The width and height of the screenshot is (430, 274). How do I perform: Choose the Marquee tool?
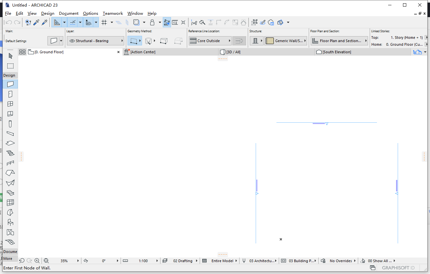point(10,66)
